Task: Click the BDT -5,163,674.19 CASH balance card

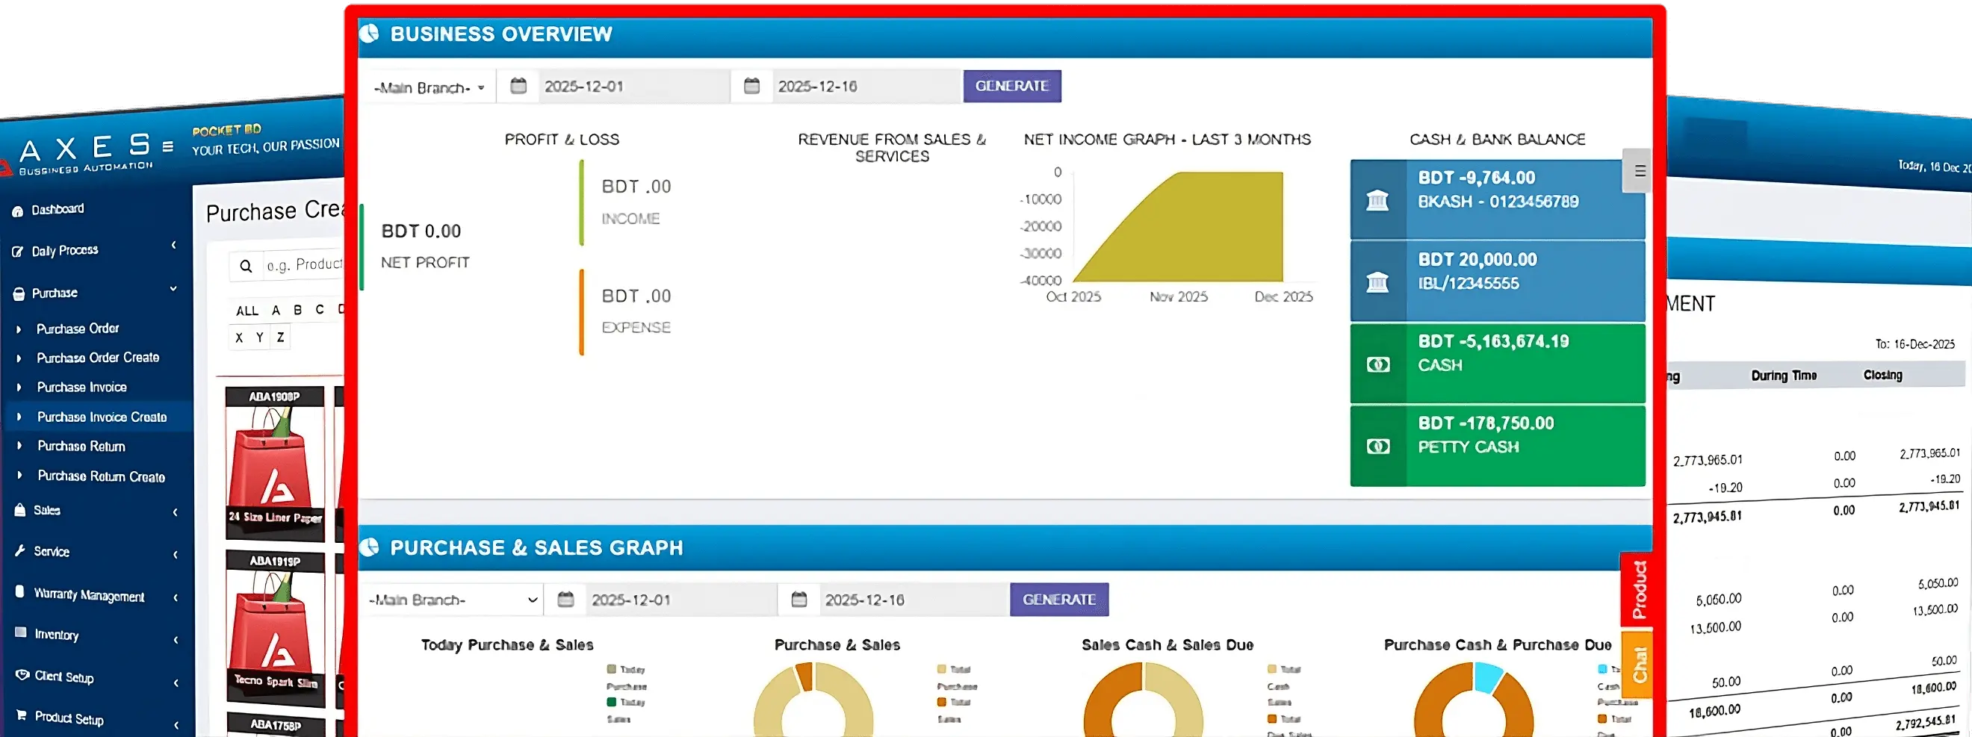Action: pyautogui.click(x=1498, y=364)
